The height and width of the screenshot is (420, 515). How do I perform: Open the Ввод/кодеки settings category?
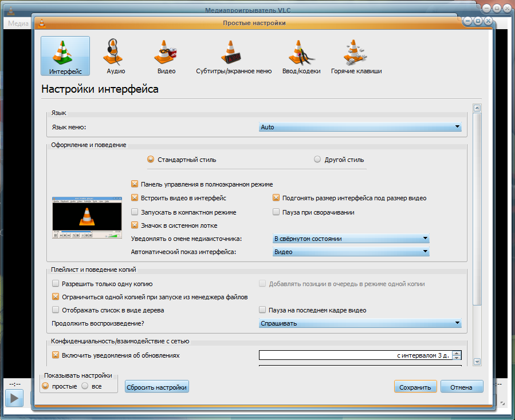[301, 56]
